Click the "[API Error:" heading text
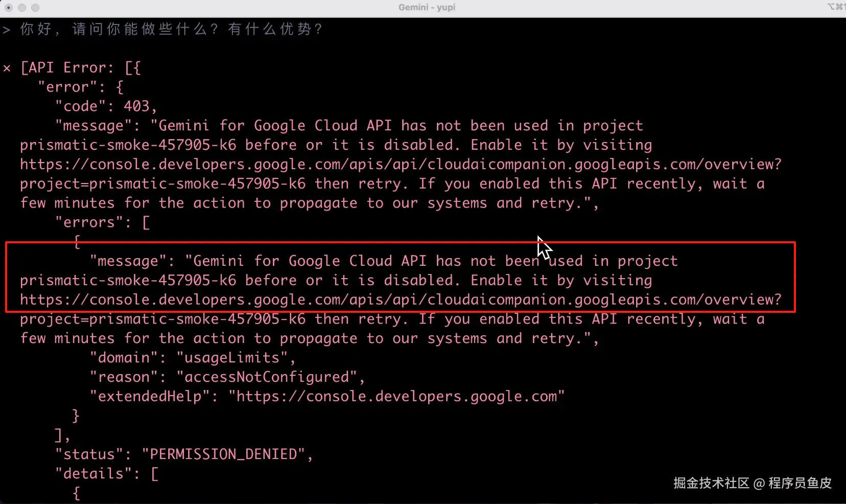 [x=66, y=68]
